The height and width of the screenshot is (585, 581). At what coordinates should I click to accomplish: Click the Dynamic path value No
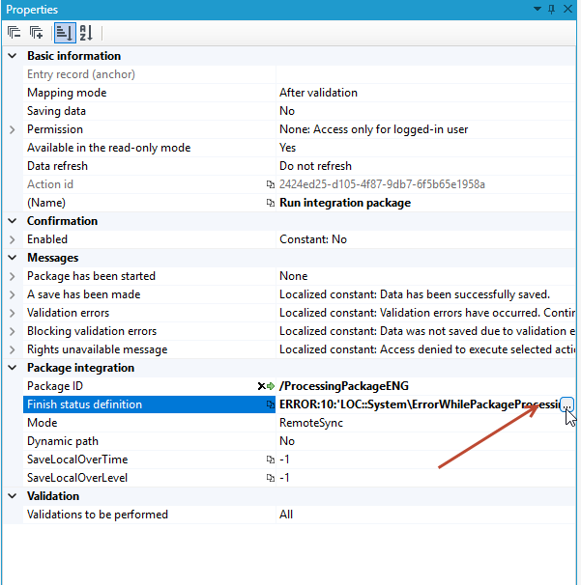(287, 441)
